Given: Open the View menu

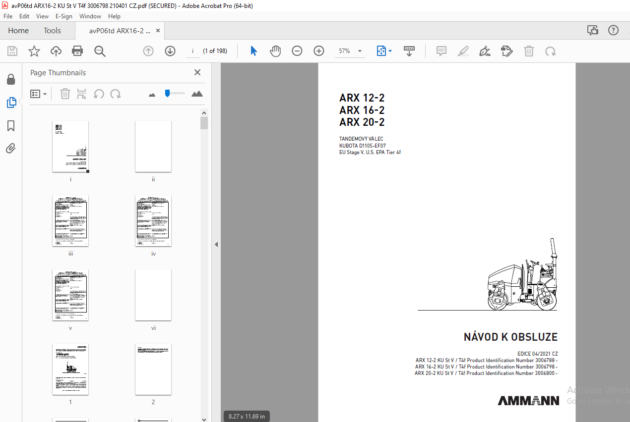Looking at the screenshot, I should pyautogui.click(x=43, y=16).
